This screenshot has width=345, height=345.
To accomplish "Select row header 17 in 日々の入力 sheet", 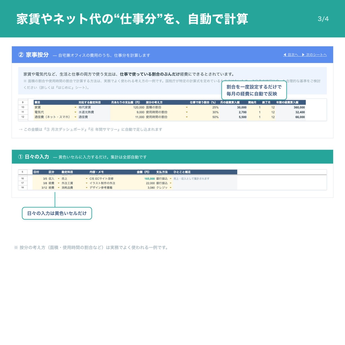I will (x=23, y=183).
